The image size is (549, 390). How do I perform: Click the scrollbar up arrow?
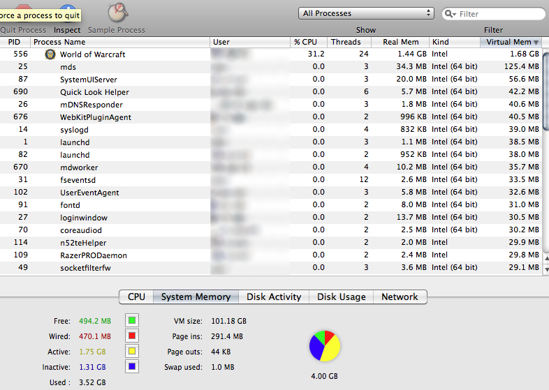pos(546,257)
